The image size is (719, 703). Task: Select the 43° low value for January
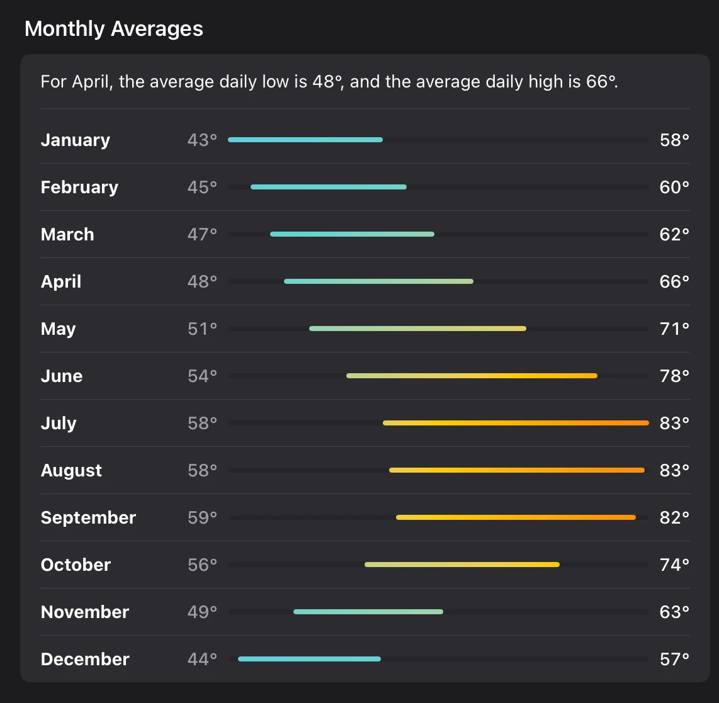click(x=201, y=140)
